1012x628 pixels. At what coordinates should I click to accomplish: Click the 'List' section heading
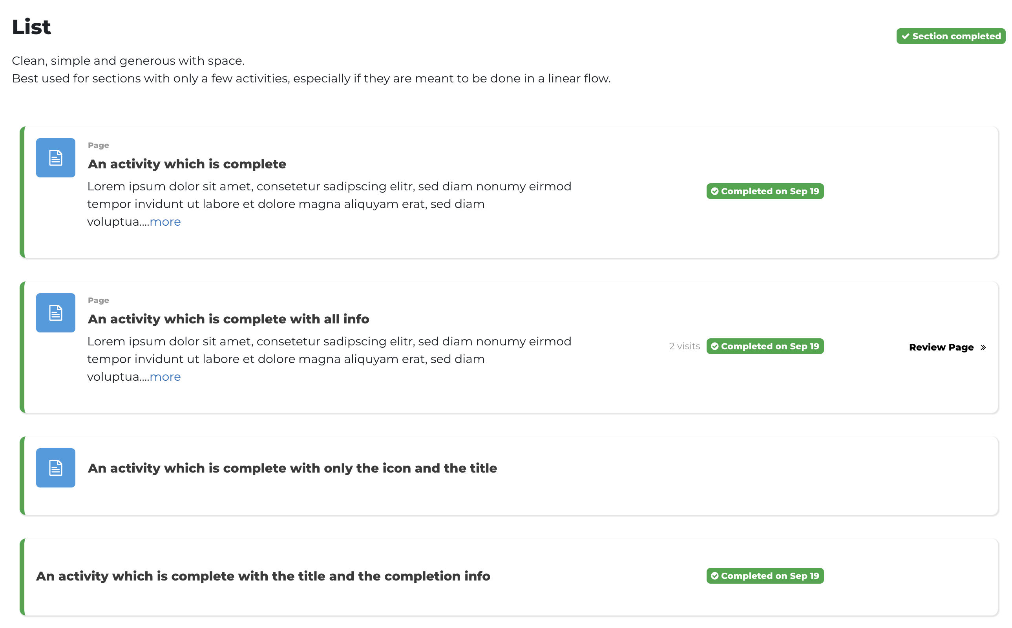pyautogui.click(x=31, y=27)
